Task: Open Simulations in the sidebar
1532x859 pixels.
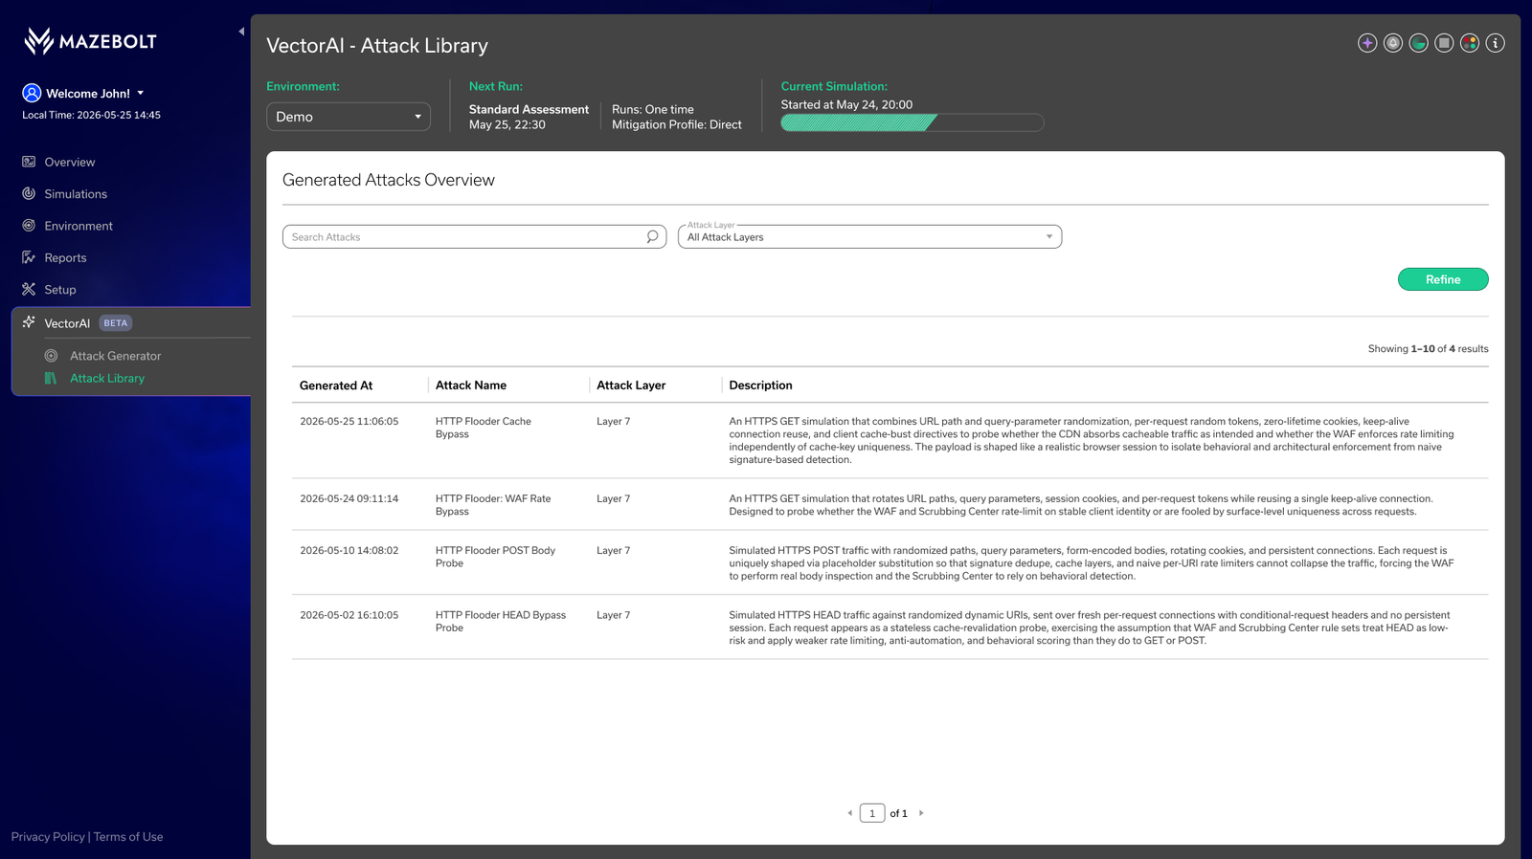Action: click(76, 193)
